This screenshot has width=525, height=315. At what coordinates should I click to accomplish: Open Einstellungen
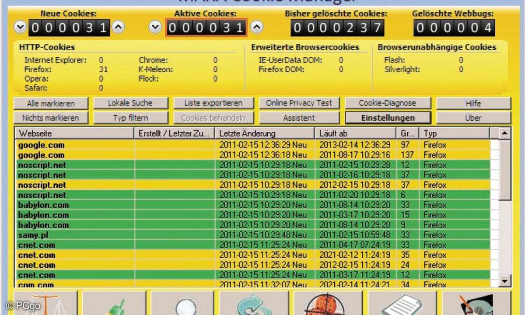coord(388,118)
